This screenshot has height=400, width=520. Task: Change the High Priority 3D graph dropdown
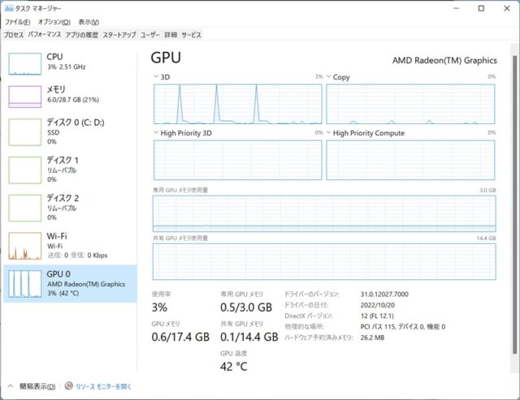click(x=157, y=133)
